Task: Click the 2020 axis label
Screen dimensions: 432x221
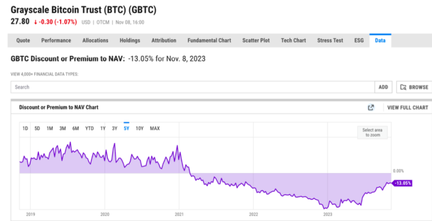Action: click(x=105, y=214)
